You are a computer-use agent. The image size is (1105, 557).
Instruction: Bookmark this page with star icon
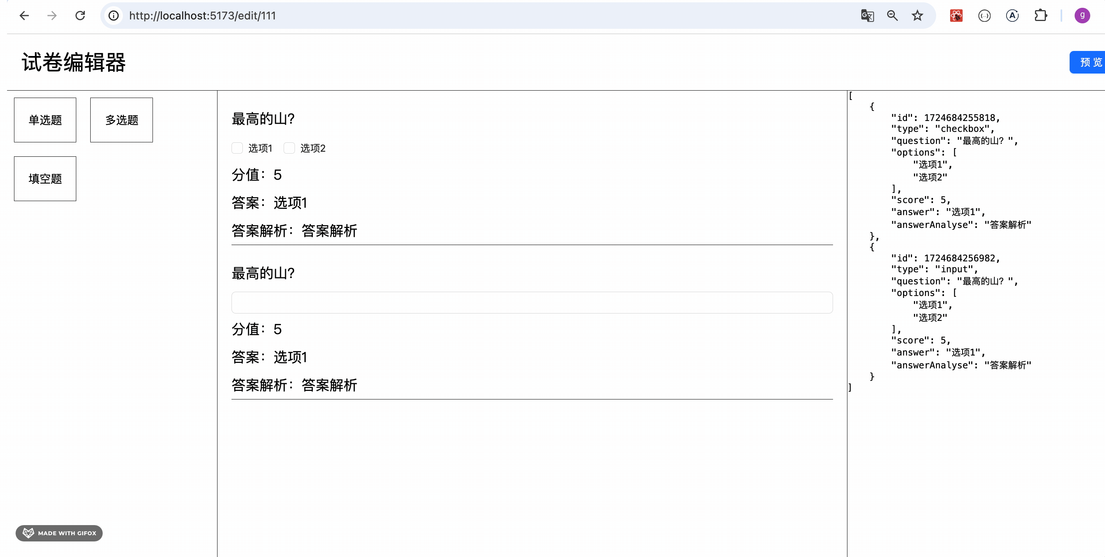[917, 16]
